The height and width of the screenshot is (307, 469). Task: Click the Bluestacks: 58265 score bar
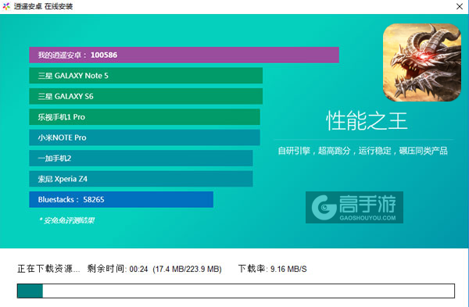point(121,199)
